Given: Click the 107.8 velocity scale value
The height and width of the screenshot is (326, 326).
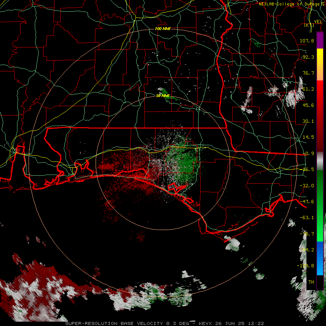Looking at the screenshot, I should pyautogui.click(x=307, y=41).
